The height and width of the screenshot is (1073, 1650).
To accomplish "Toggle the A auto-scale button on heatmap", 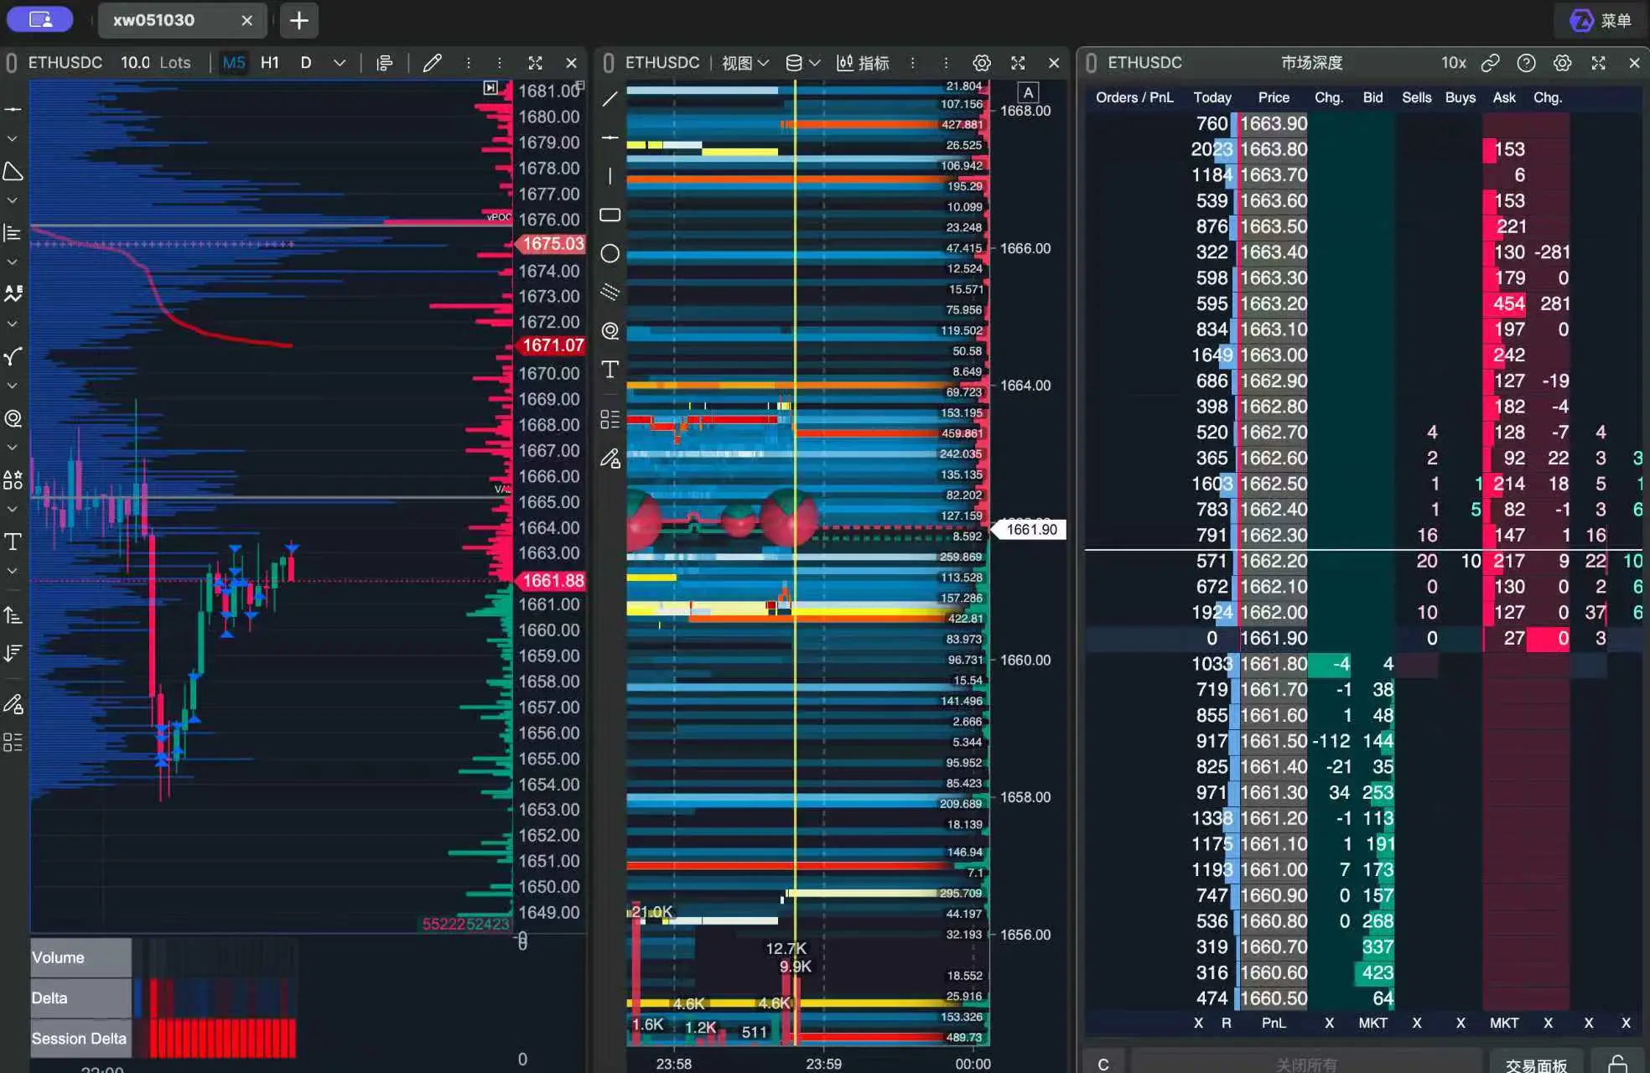I will (1028, 92).
